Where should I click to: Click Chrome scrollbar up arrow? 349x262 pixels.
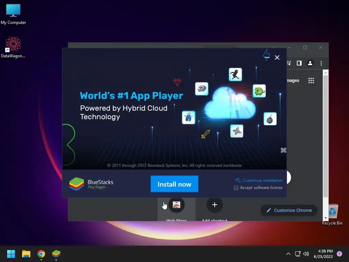point(325,73)
